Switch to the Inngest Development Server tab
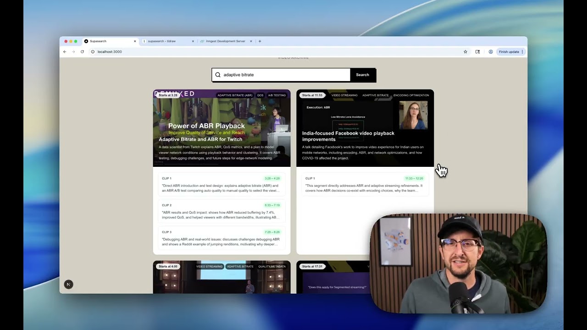The height and width of the screenshot is (330, 587). [x=226, y=41]
